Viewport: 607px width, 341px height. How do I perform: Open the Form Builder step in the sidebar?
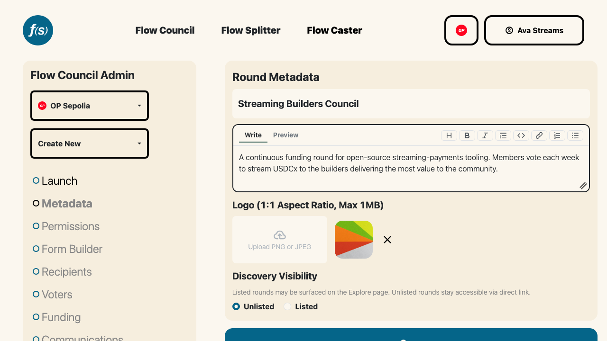click(68, 249)
